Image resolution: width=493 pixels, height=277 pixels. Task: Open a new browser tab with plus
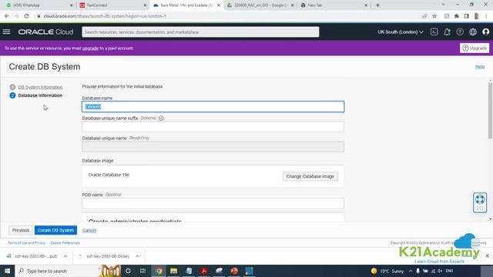tap(377, 5)
